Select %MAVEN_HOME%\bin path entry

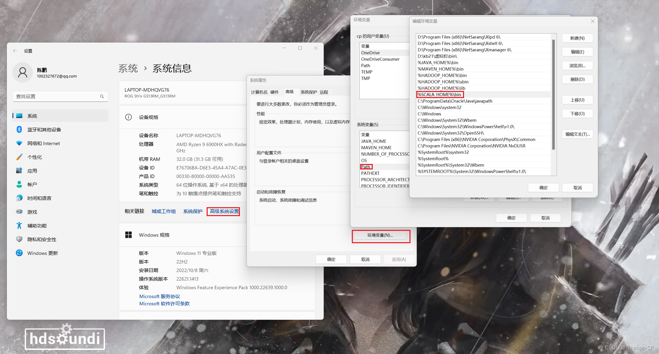click(483, 69)
